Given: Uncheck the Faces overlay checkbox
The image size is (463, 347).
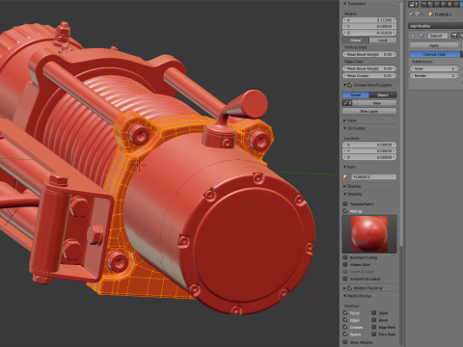Looking at the screenshot, I should (345, 312).
